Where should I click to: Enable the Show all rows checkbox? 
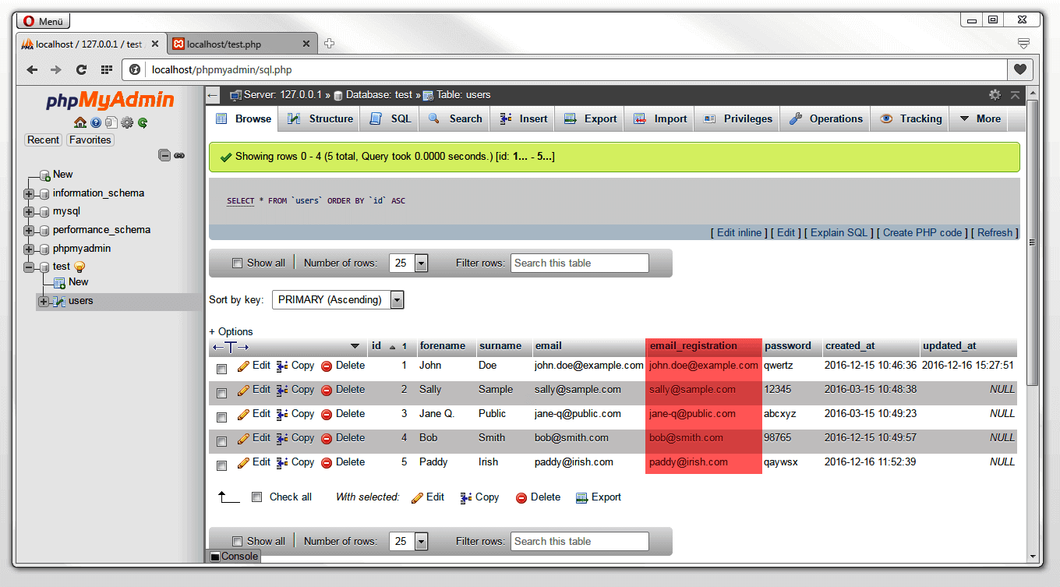point(238,263)
